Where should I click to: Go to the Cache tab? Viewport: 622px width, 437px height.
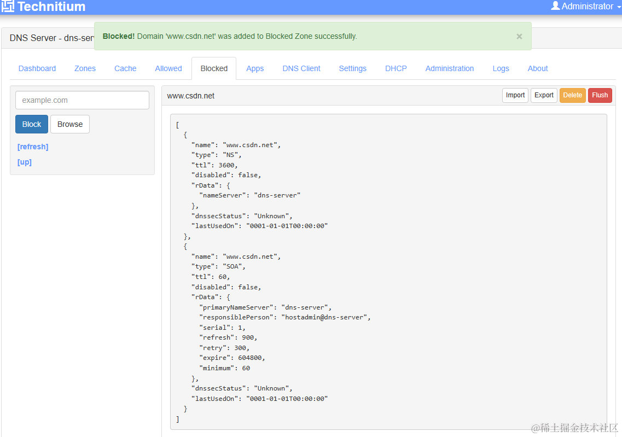[x=125, y=68]
